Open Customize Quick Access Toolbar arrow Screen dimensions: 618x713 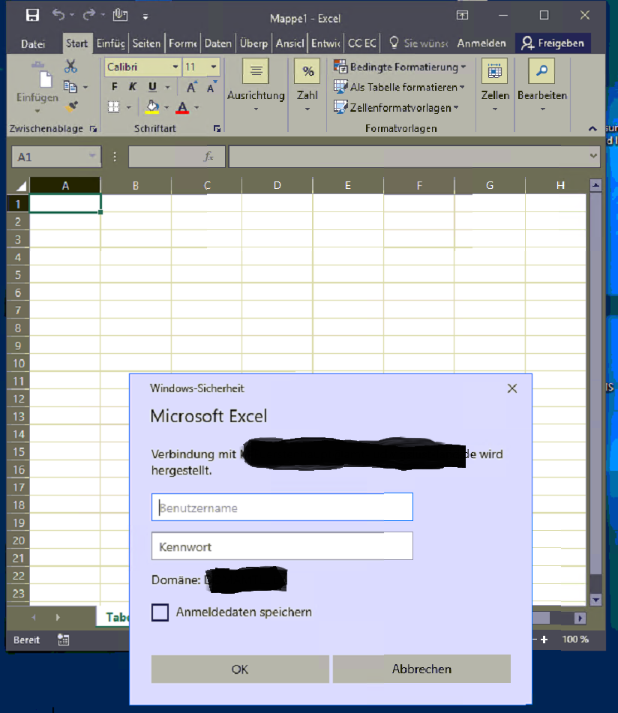(145, 16)
